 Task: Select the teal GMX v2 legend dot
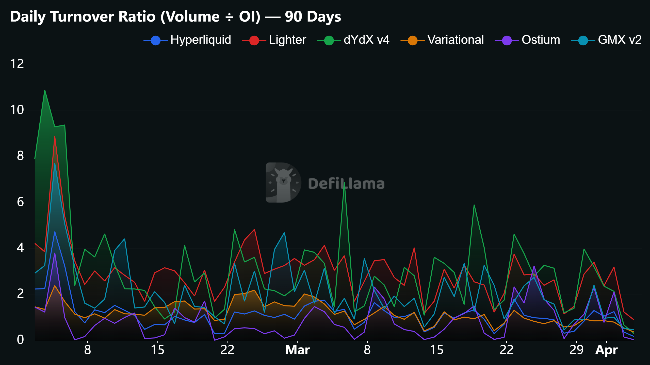click(583, 40)
